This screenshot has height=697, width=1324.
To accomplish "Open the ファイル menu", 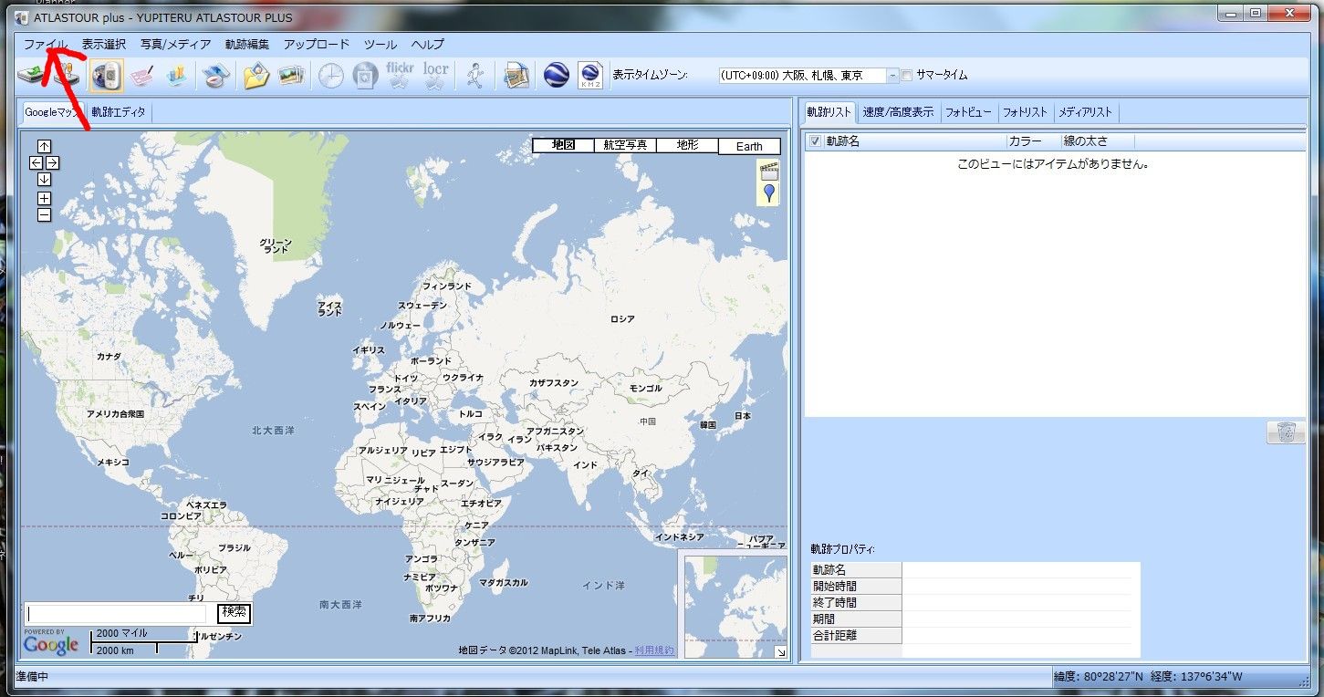I will click(x=46, y=44).
